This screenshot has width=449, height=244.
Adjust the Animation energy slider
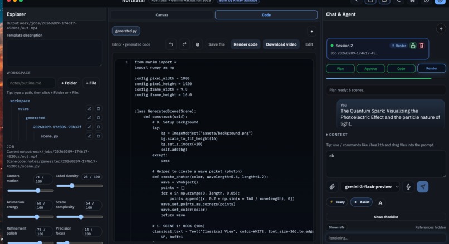[x=30, y=217]
